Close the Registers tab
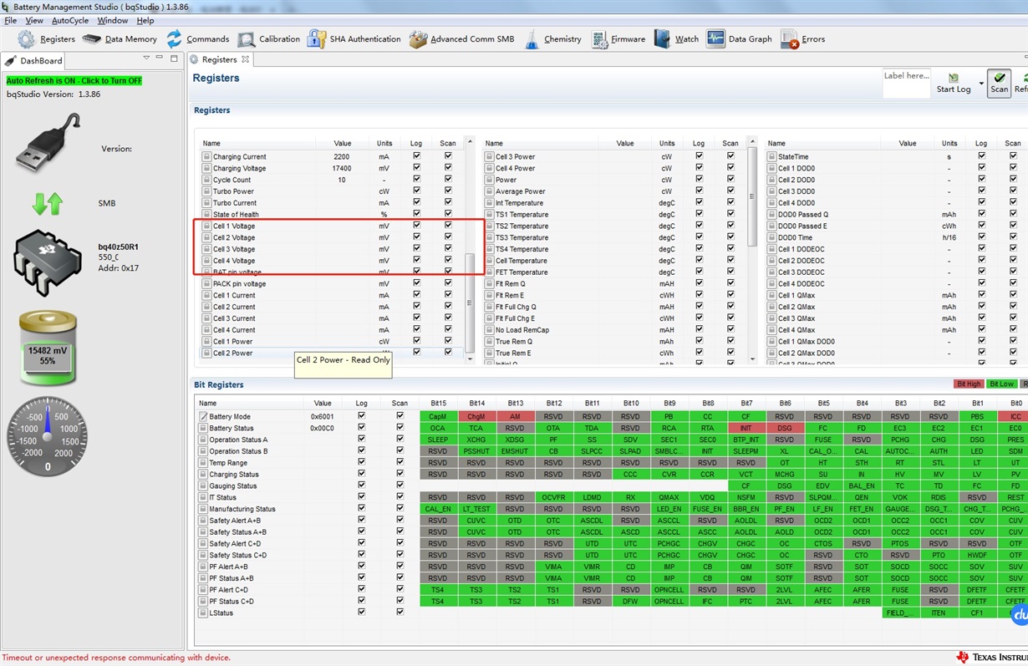 (246, 59)
